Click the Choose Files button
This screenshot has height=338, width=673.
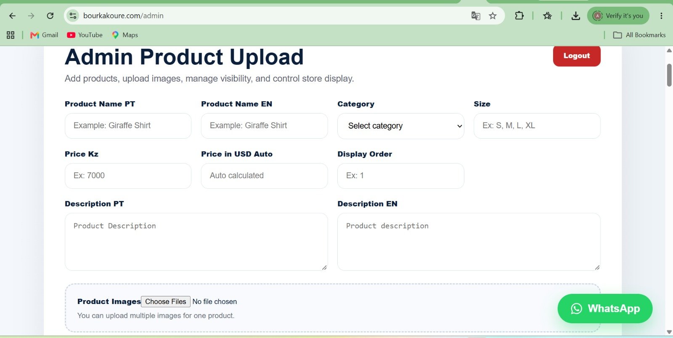click(166, 301)
